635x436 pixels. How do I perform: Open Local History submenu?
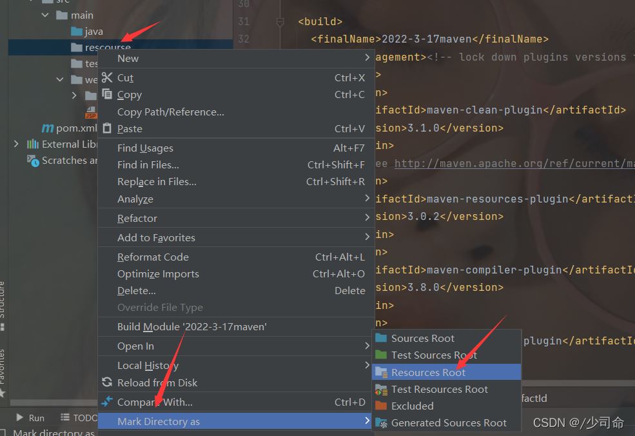[x=236, y=365]
